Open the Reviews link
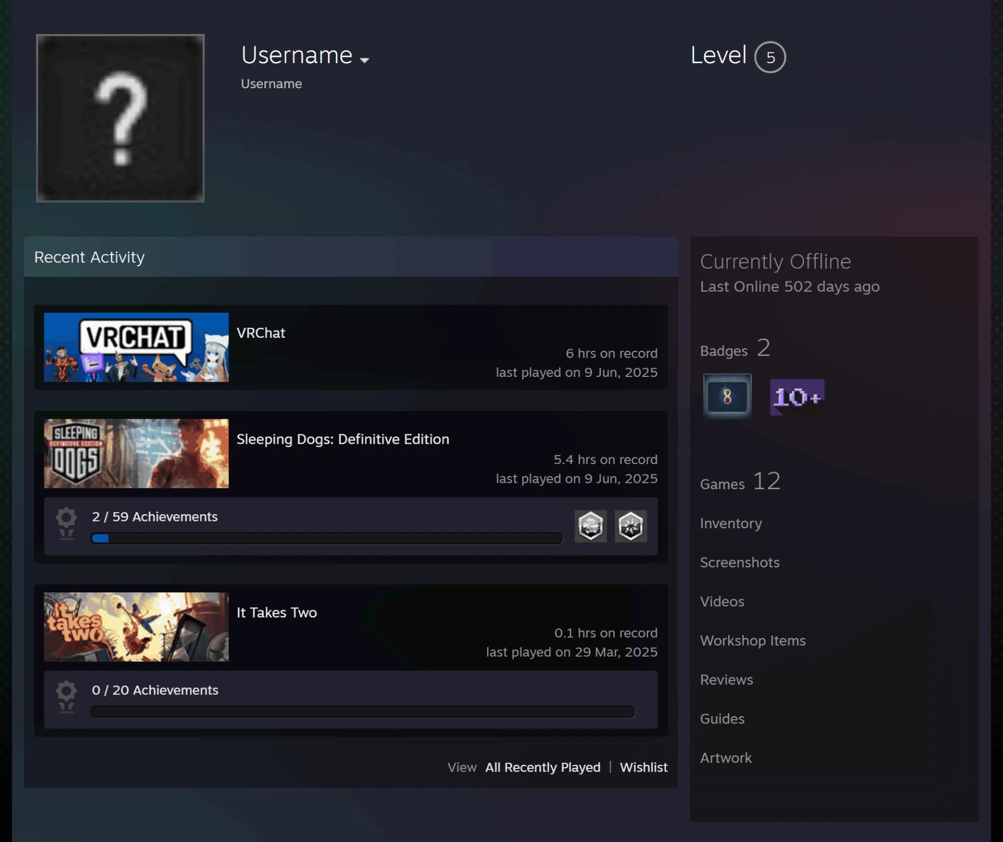 click(727, 680)
